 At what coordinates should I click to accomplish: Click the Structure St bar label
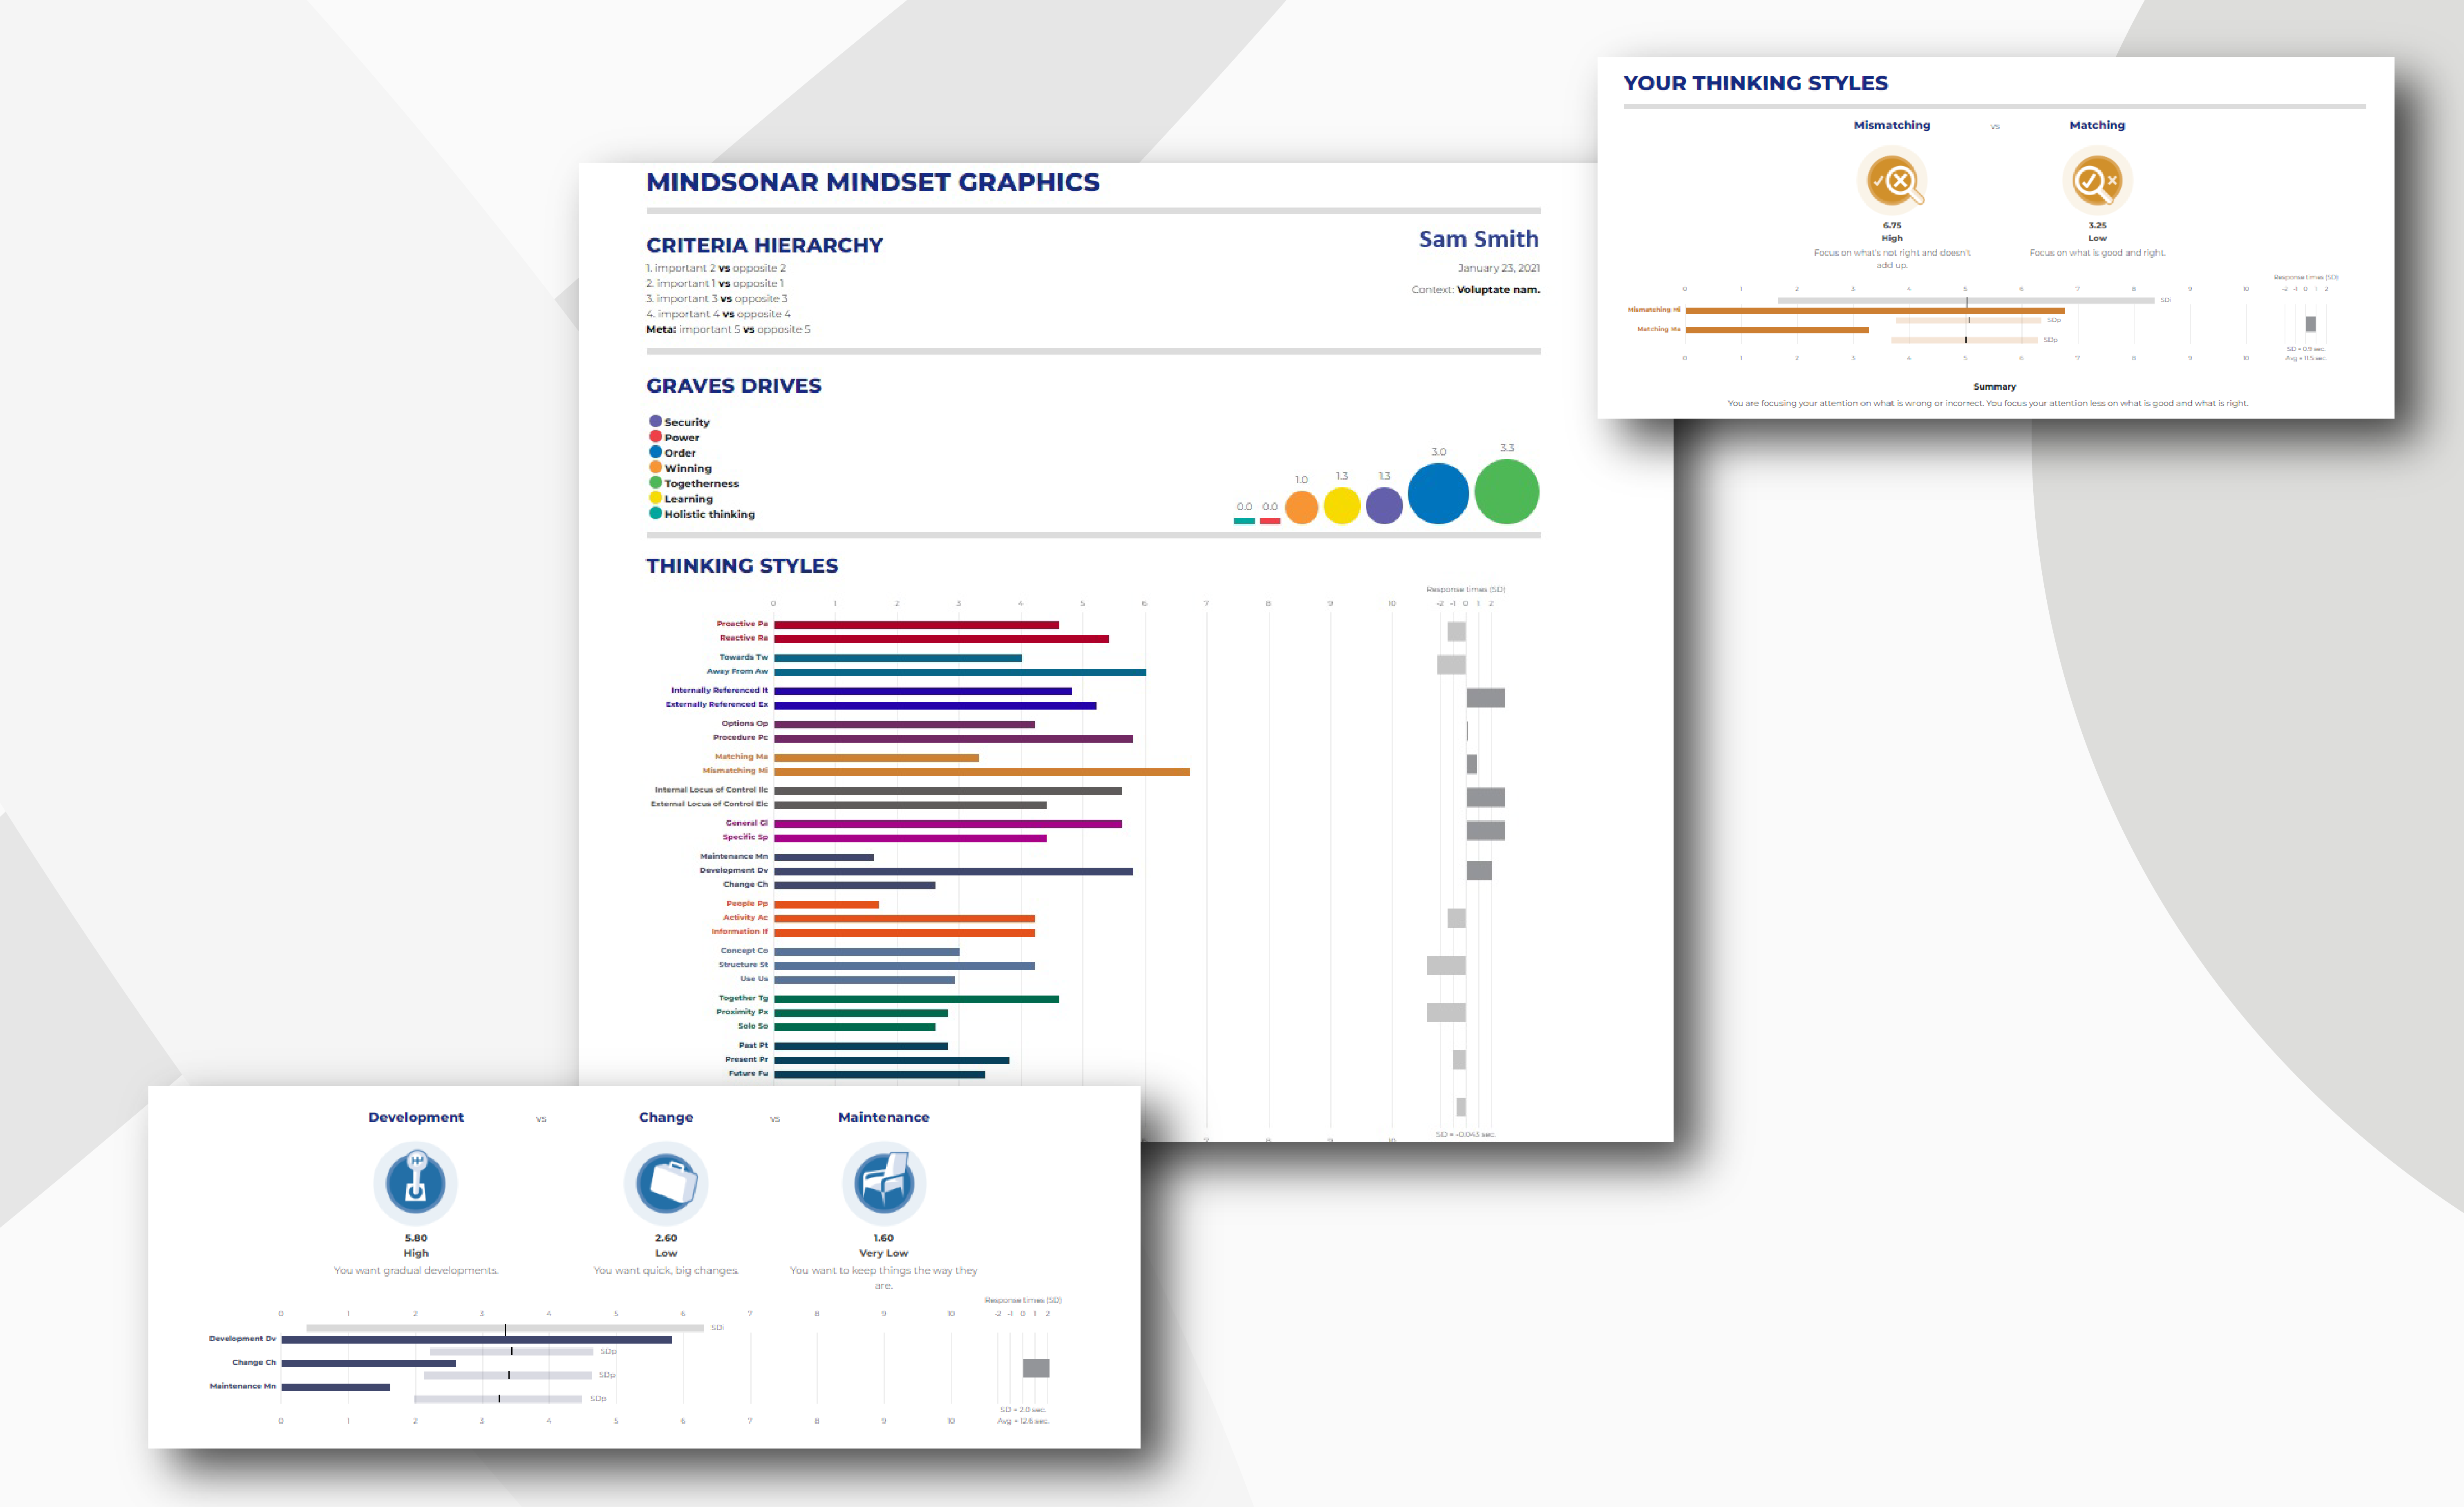tap(743, 965)
